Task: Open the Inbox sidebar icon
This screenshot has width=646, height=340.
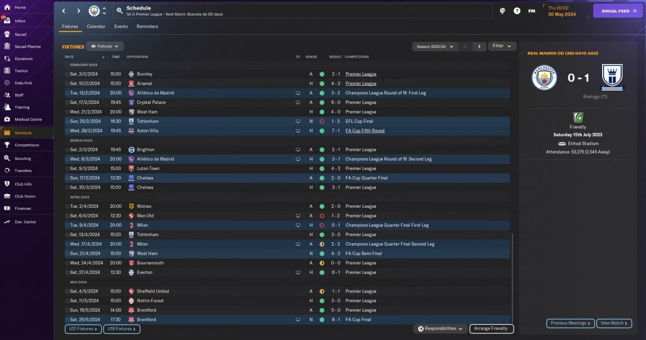Action: pos(7,21)
